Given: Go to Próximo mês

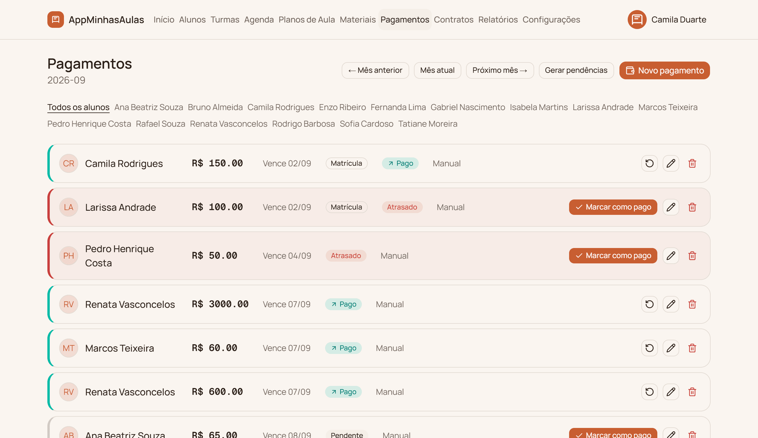Looking at the screenshot, I should 500,70.
